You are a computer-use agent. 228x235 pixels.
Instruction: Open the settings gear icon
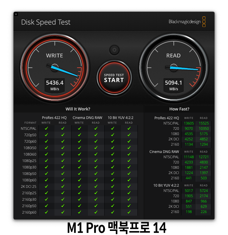pos(114,50)
